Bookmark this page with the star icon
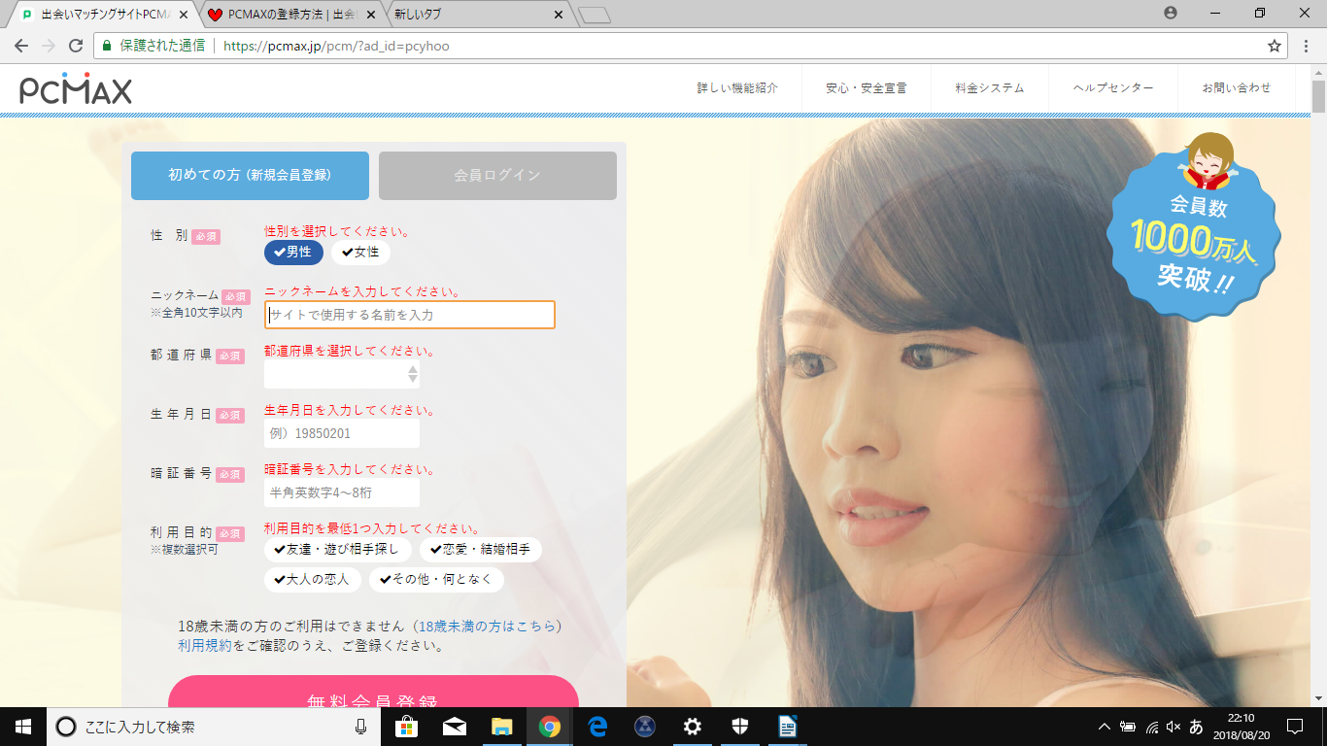 (x=1275, y=46)
